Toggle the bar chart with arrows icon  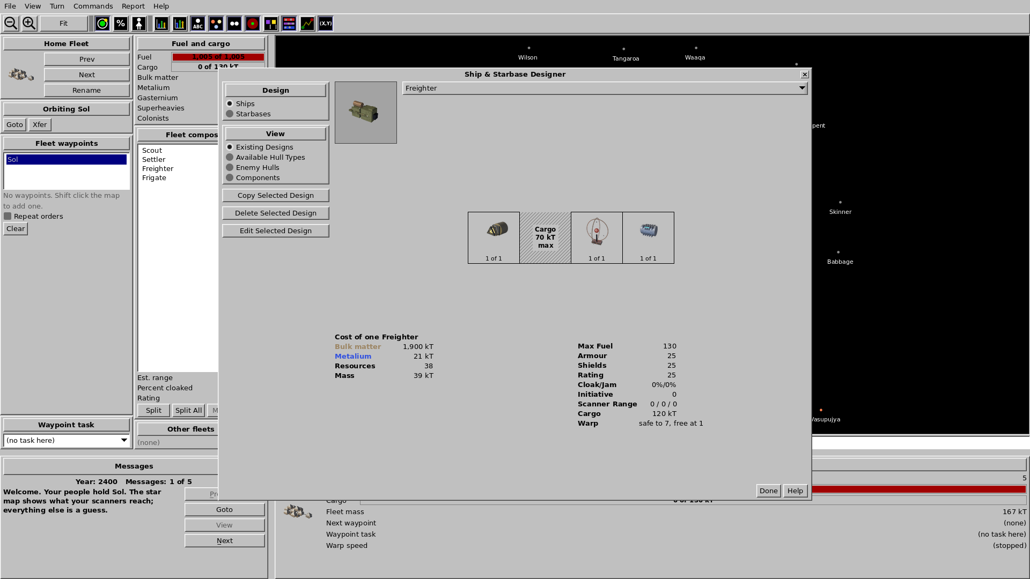coord(180,24)
